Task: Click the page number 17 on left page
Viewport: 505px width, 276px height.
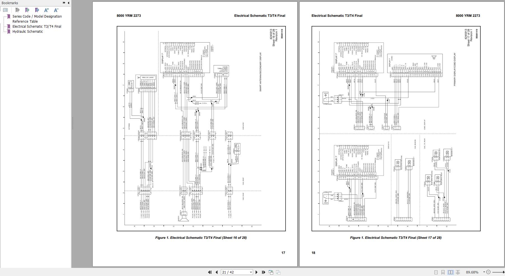Action: (283, 253)
